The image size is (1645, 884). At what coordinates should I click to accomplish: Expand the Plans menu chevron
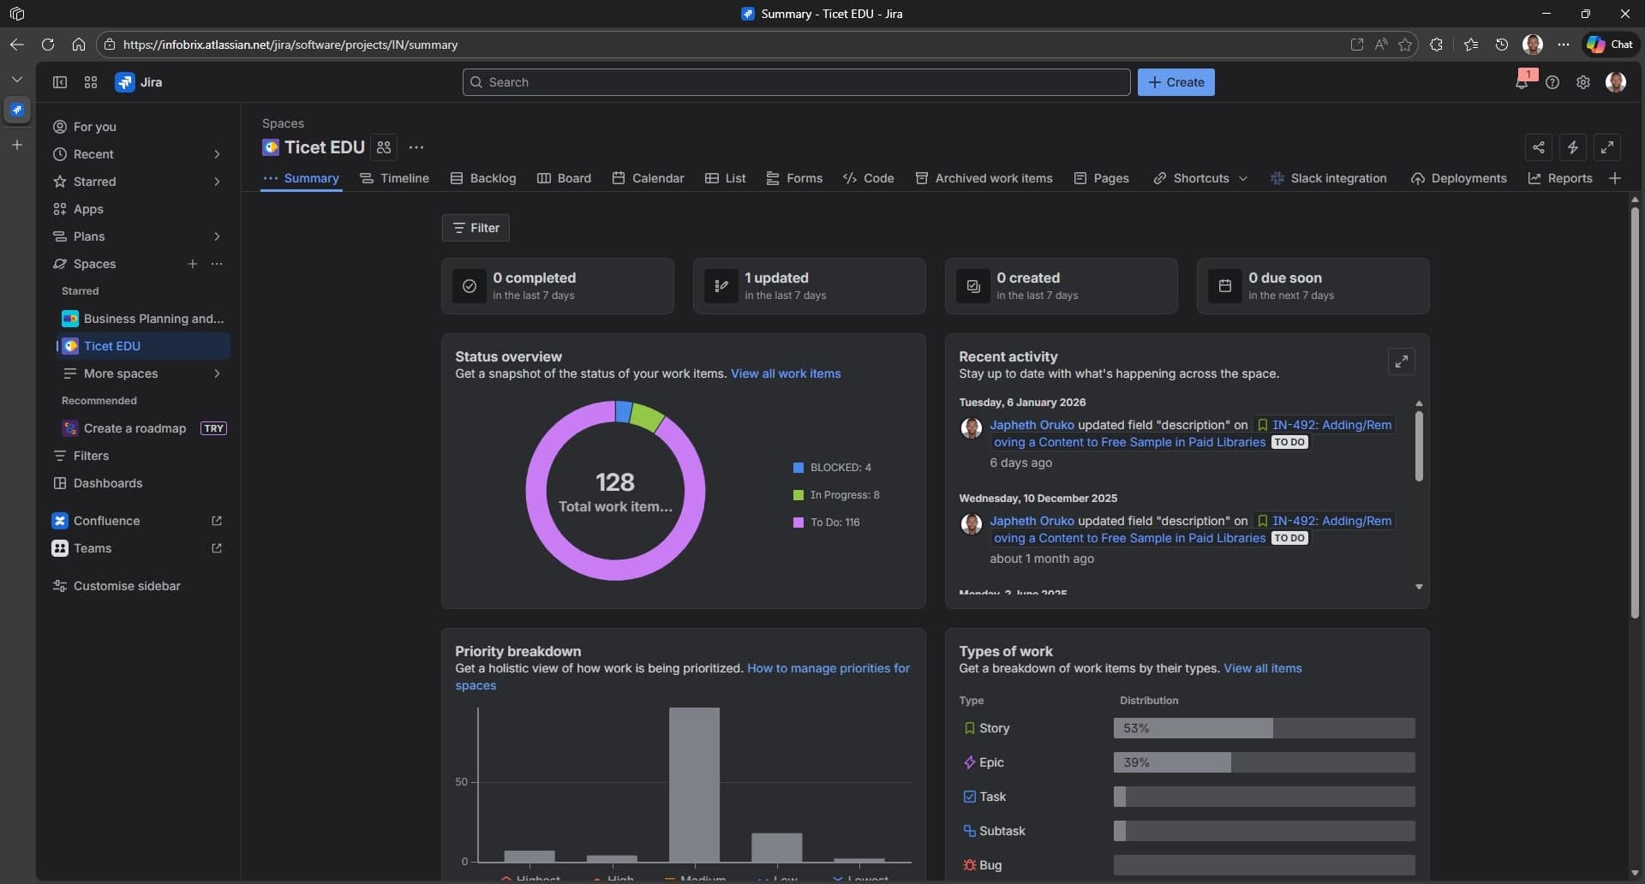(x=217, y=236)
